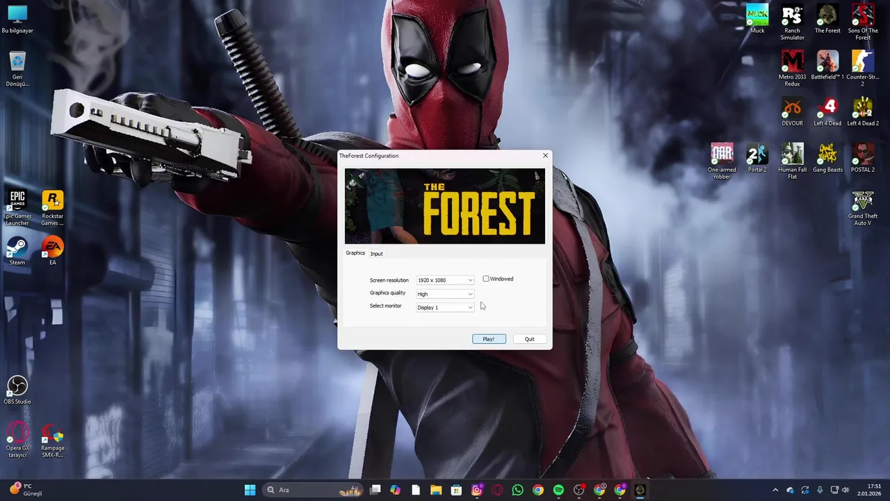Open the Graphics quality dropdown
This screenshot has height=501, width=890.
click(x=445, y=294)
